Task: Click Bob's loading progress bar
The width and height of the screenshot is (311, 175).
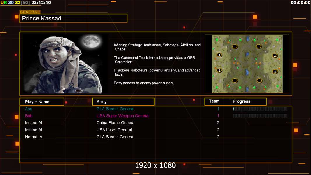Action: [260, 116]
